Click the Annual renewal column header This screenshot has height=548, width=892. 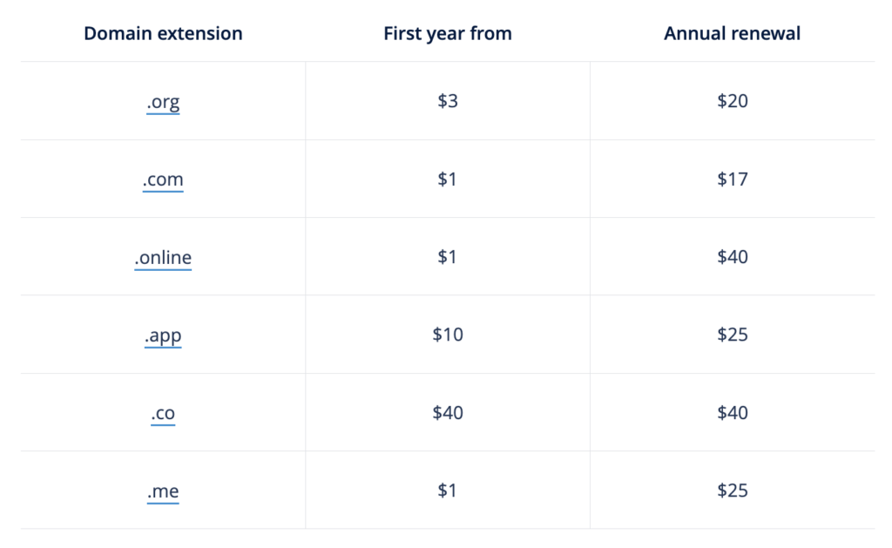click(732, 34)
